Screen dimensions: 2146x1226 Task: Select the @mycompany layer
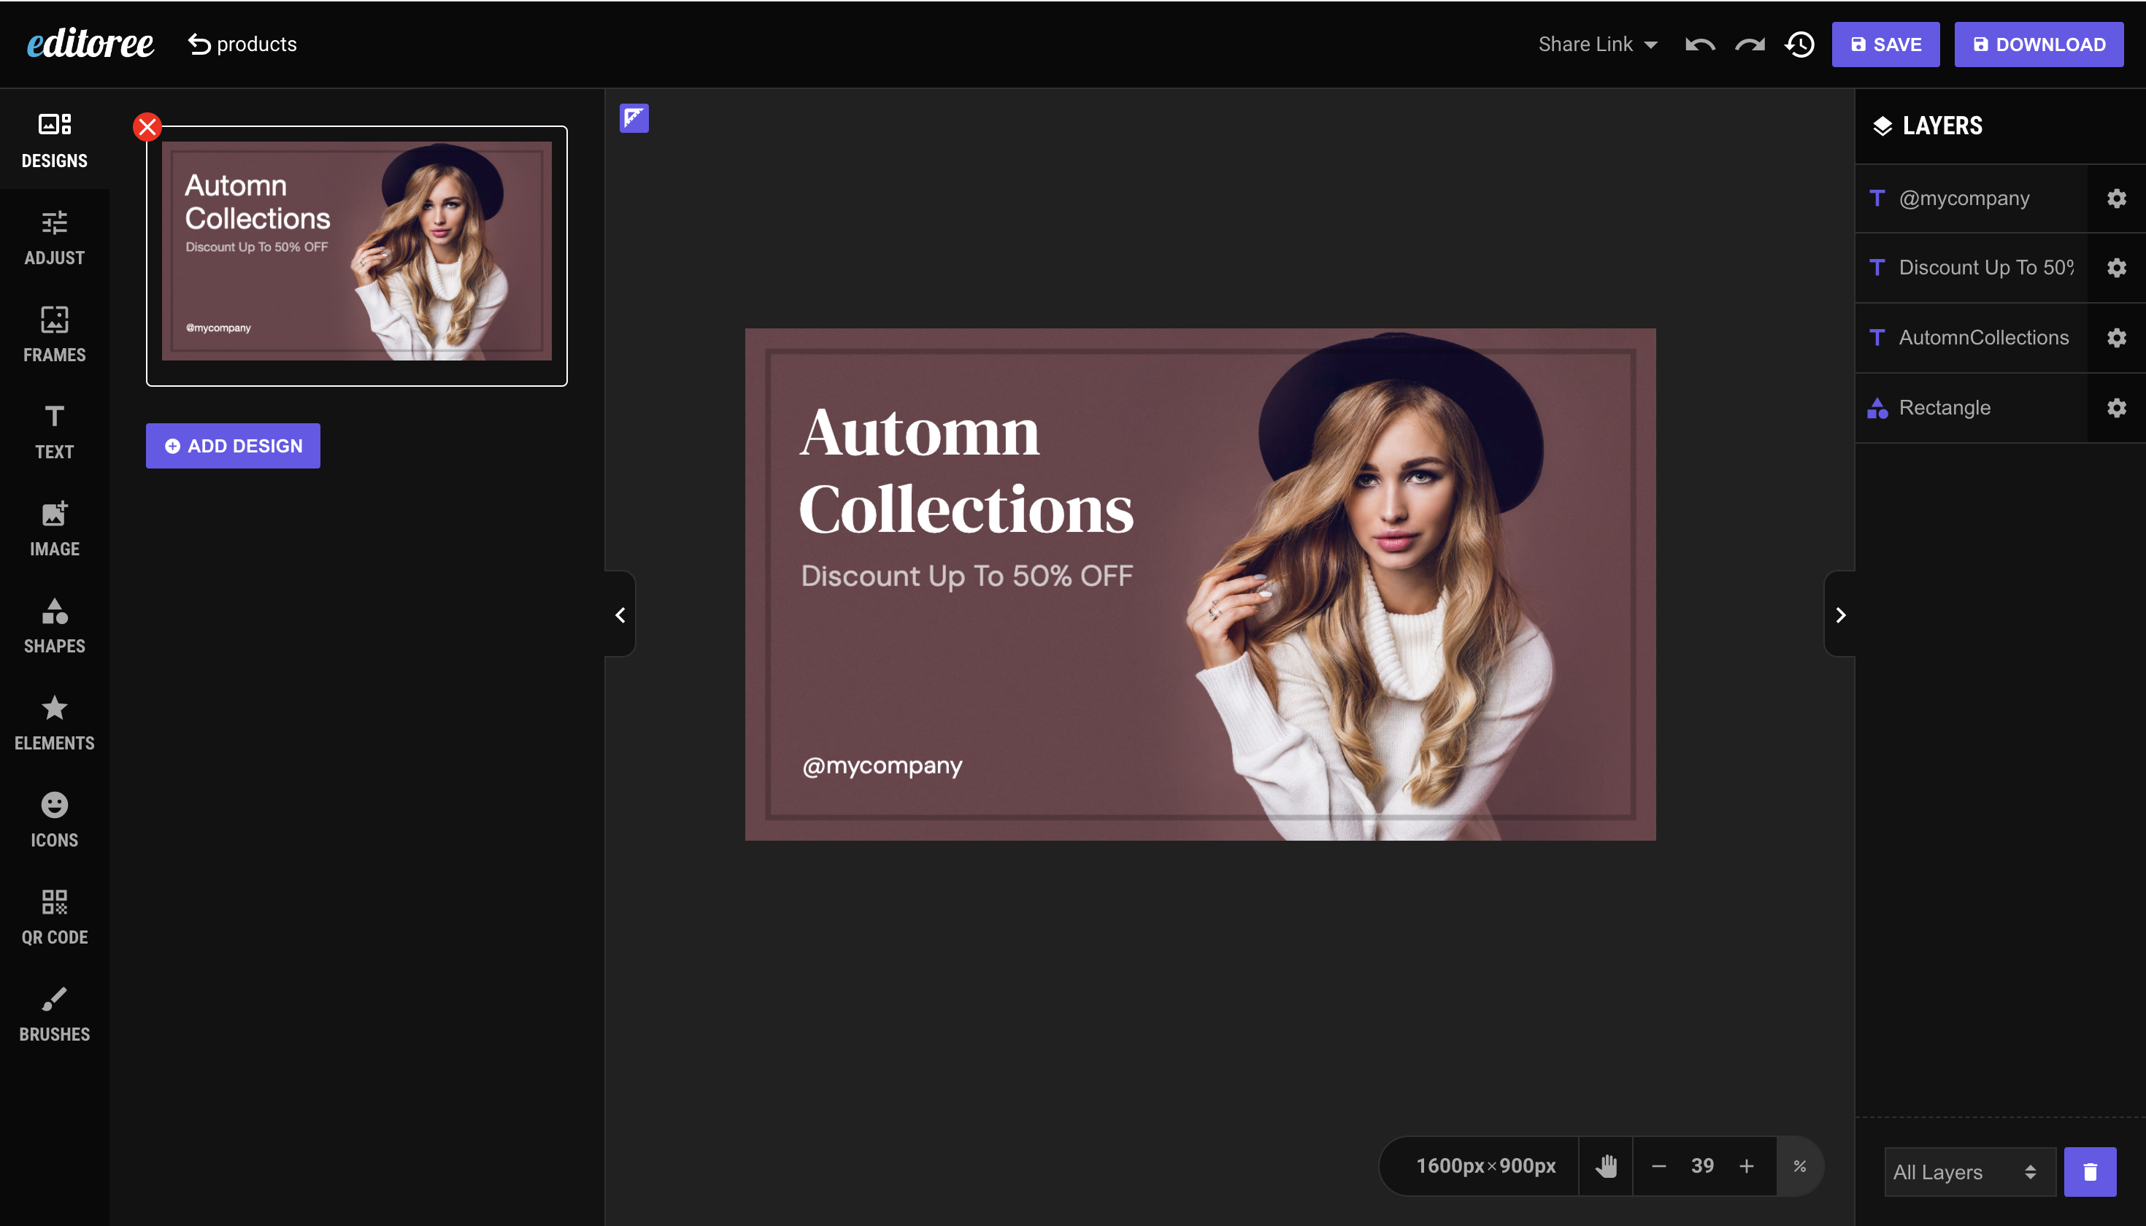tap(1971, 198)
